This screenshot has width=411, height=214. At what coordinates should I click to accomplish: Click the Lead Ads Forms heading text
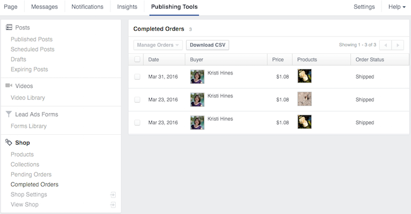click(x=36, y=114)
